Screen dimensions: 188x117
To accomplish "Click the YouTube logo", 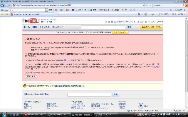I will [31, 21].
